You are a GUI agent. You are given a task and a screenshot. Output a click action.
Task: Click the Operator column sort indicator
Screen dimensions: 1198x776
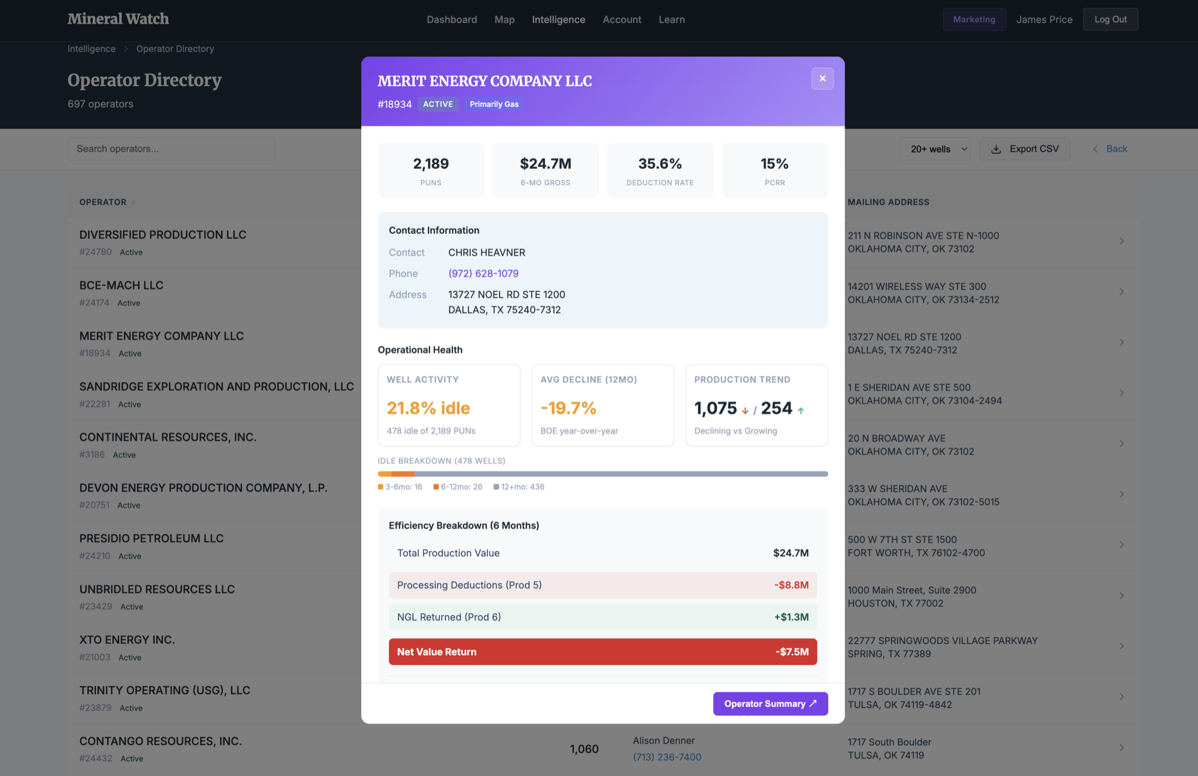point(133,203)
